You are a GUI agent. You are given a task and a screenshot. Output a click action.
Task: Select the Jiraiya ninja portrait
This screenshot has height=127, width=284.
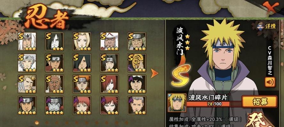[x=27, y=41]
